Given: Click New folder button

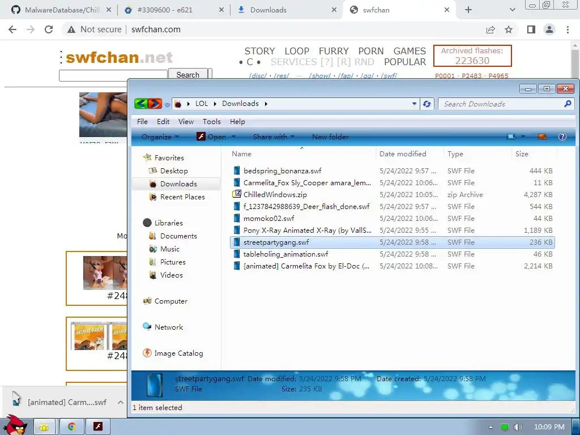Looking at the screenshot, I should pos(330,137).
